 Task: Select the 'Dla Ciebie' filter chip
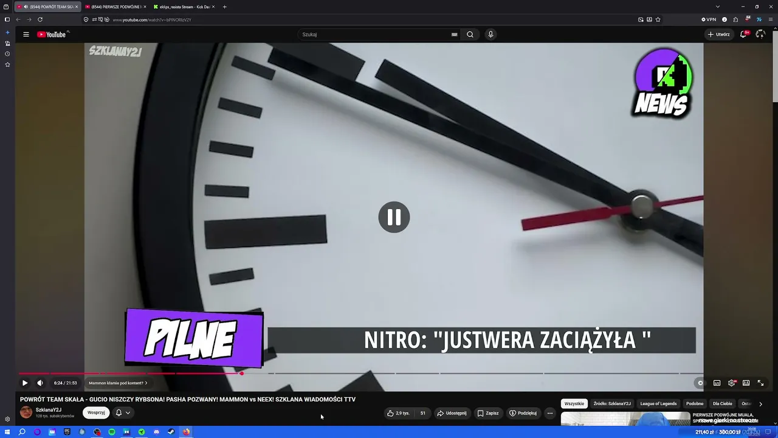pyautogui.click(x=723, y=404)
